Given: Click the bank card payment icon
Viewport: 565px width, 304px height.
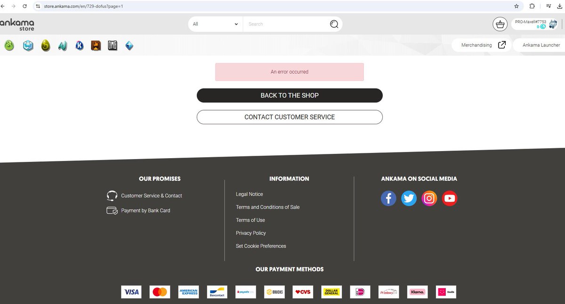Looking at the screenshot, I should click(x=112, y=211).
